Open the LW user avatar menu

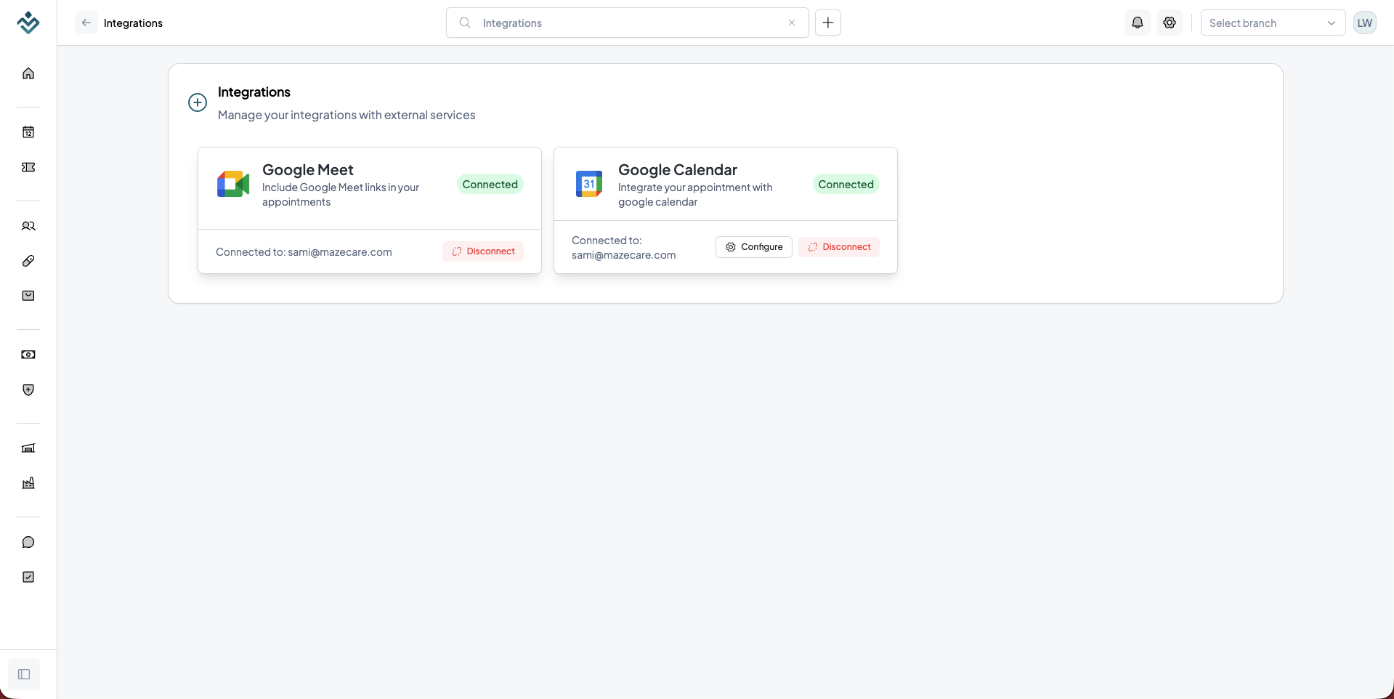[1365, 23]
